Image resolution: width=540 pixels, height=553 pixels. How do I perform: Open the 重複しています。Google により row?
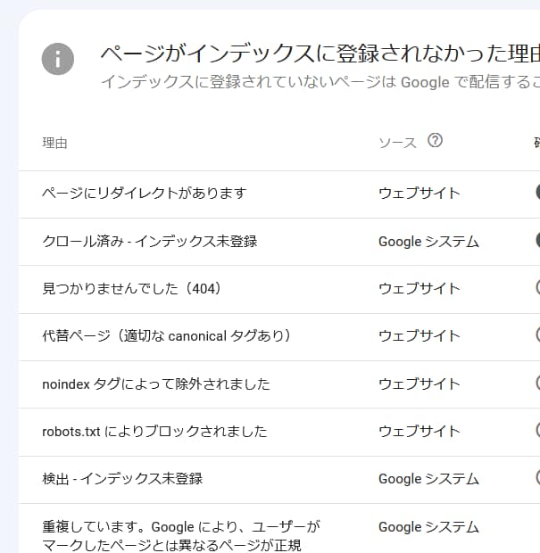tap(279, 528)
